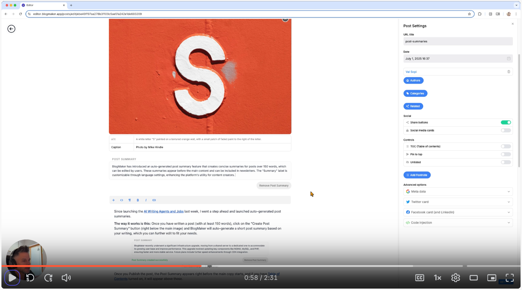Expand Meta data advanced option
This screenshot has width=522, height=290.
(458, 192)
